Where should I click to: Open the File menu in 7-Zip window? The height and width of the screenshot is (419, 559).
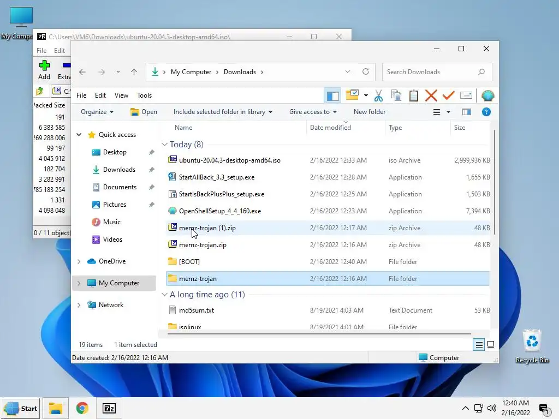(x=41, y=51)
